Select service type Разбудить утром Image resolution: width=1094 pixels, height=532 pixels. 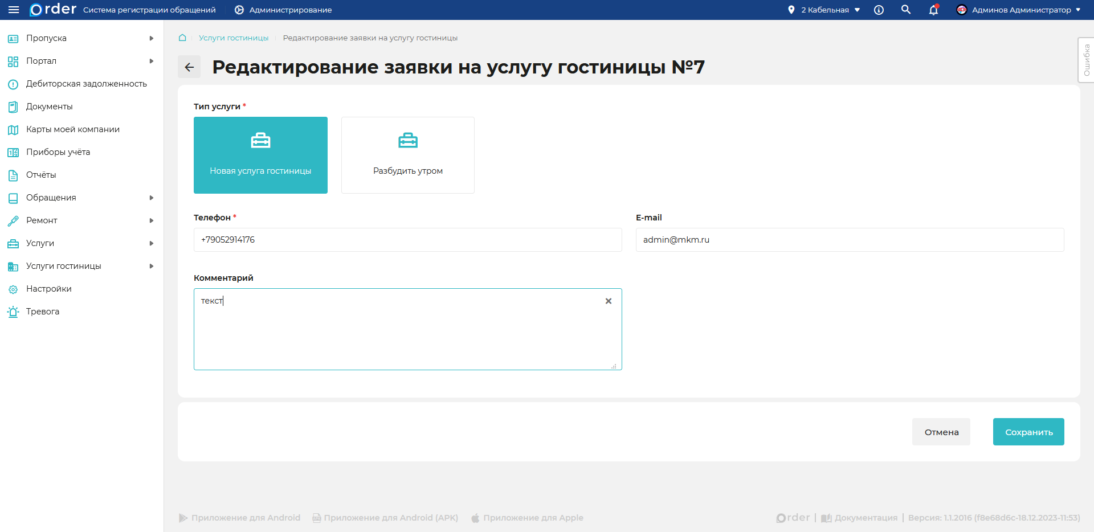click(407, 155)
